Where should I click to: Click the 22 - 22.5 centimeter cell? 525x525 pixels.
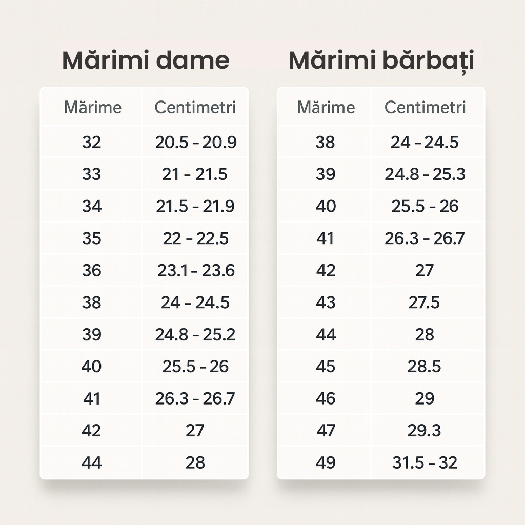[195, 238]
